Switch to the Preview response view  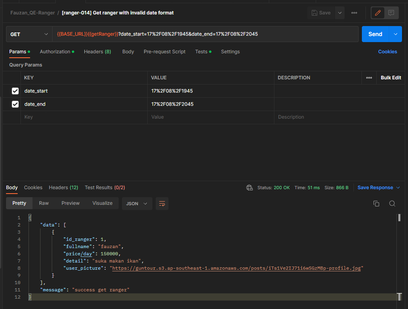click(70, 203)
